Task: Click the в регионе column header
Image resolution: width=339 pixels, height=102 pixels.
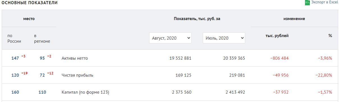Action: click(x=42, y=38)
